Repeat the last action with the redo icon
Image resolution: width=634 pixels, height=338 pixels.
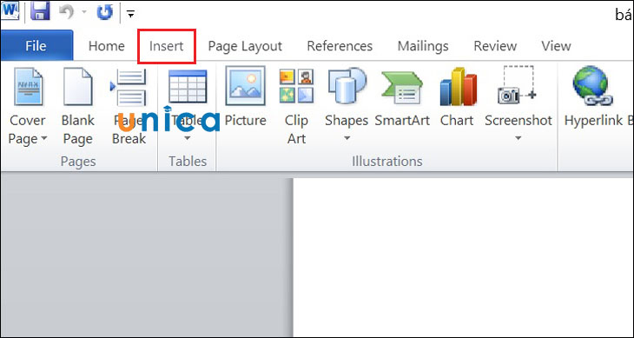pyautogui.click(x=104, y=12)
